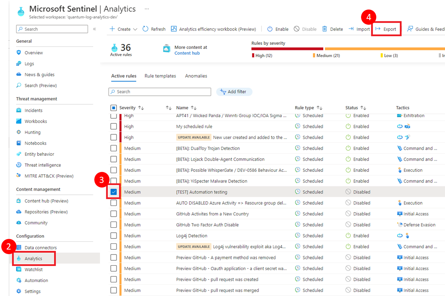
Task: Check the Log4j Detection rule checkbox
Action: tap(114, 236)
